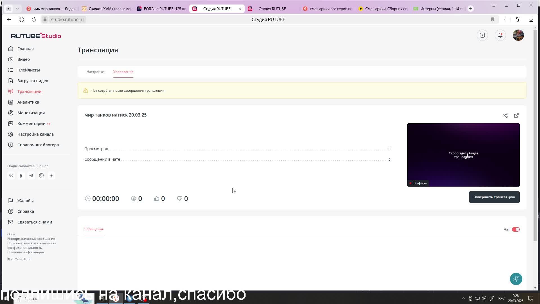The width and height of the screenshot is (540, 304).
Task: Go to Монетизация section
Action: pos(31,113)
